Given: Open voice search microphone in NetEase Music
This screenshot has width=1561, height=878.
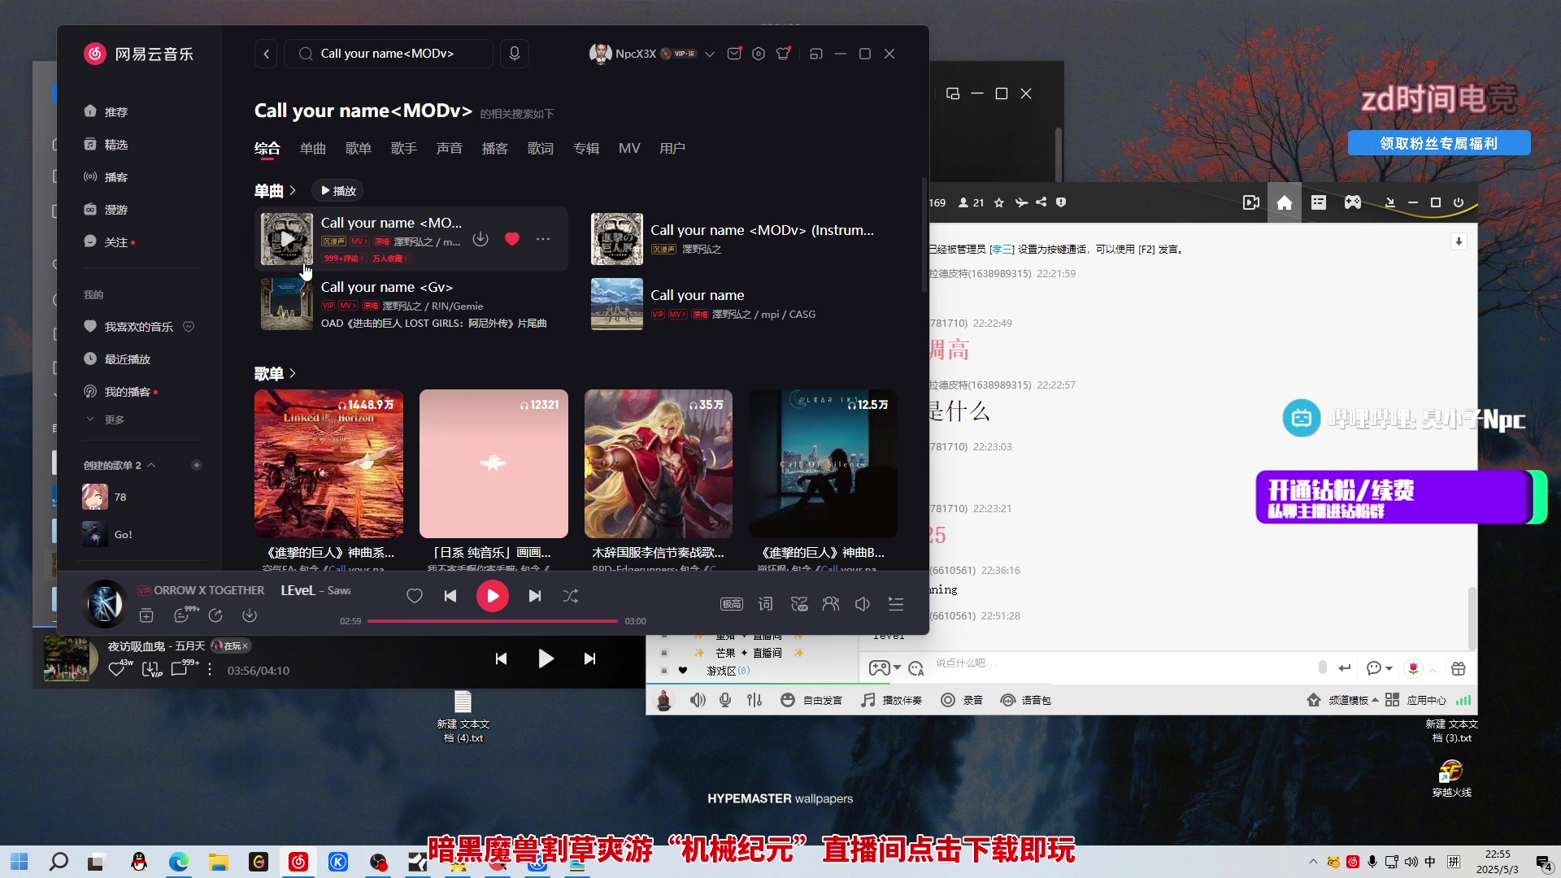Looking at the screenshot, I should coord(515,54).
